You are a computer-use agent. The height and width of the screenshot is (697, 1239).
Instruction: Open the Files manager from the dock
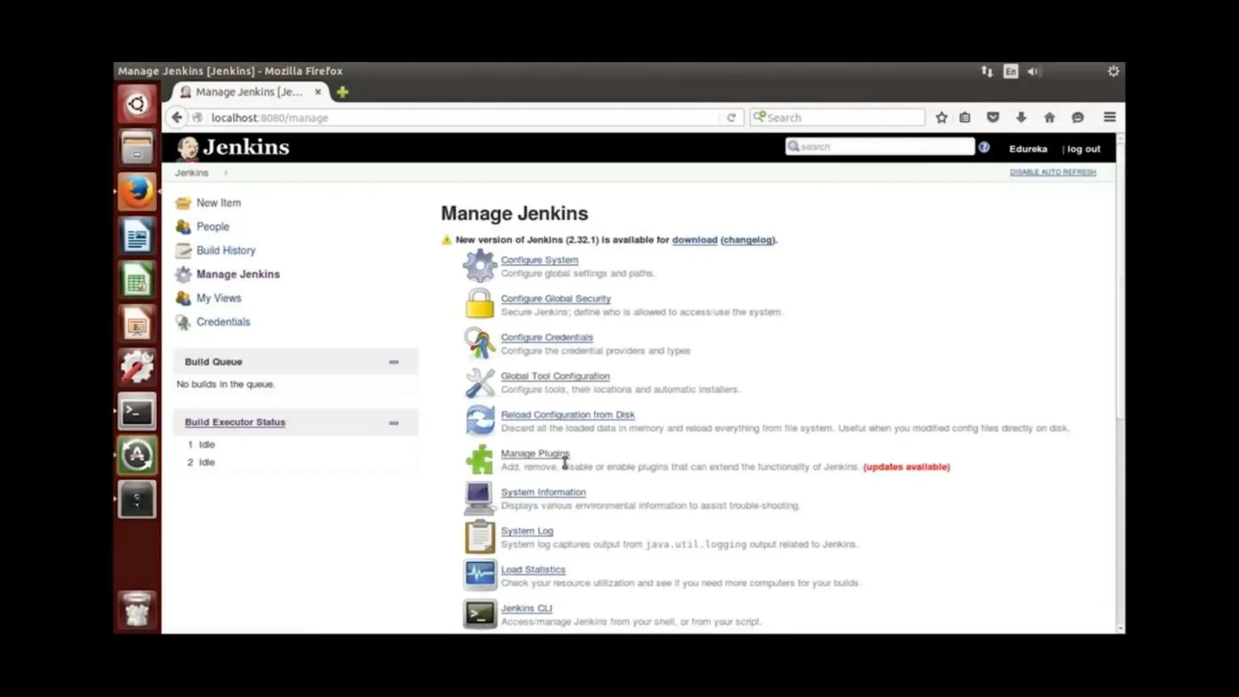click(x=137, y=148)
